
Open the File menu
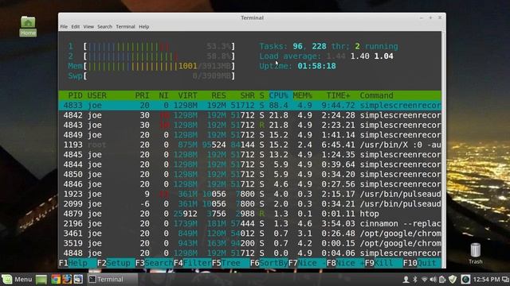pos(64,26)
